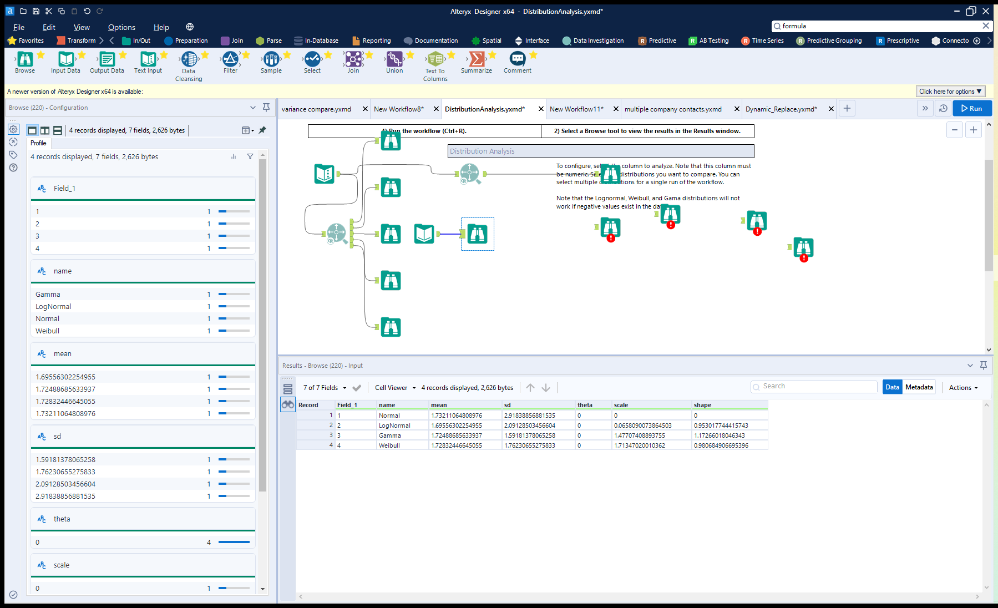
Task: Click the Search field in Results panel
Action: pos(813,386)
